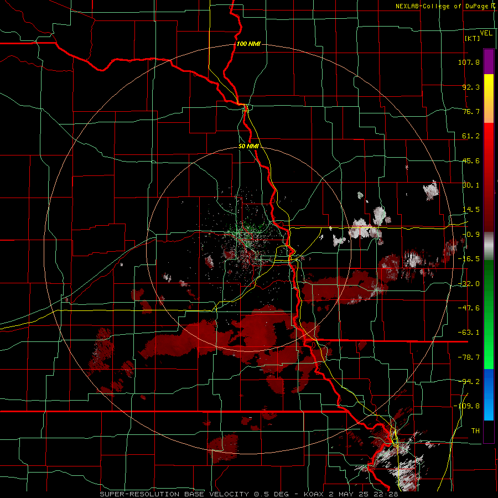Viewport: 498px width, 498px height.
Task: Click the TH legend label
Action: point(475,430)
